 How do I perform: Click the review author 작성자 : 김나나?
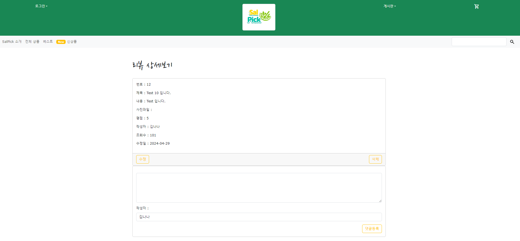pos(148,127)
